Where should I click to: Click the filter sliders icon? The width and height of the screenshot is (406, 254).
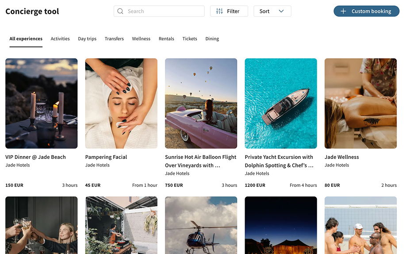(x=219, y=12)
